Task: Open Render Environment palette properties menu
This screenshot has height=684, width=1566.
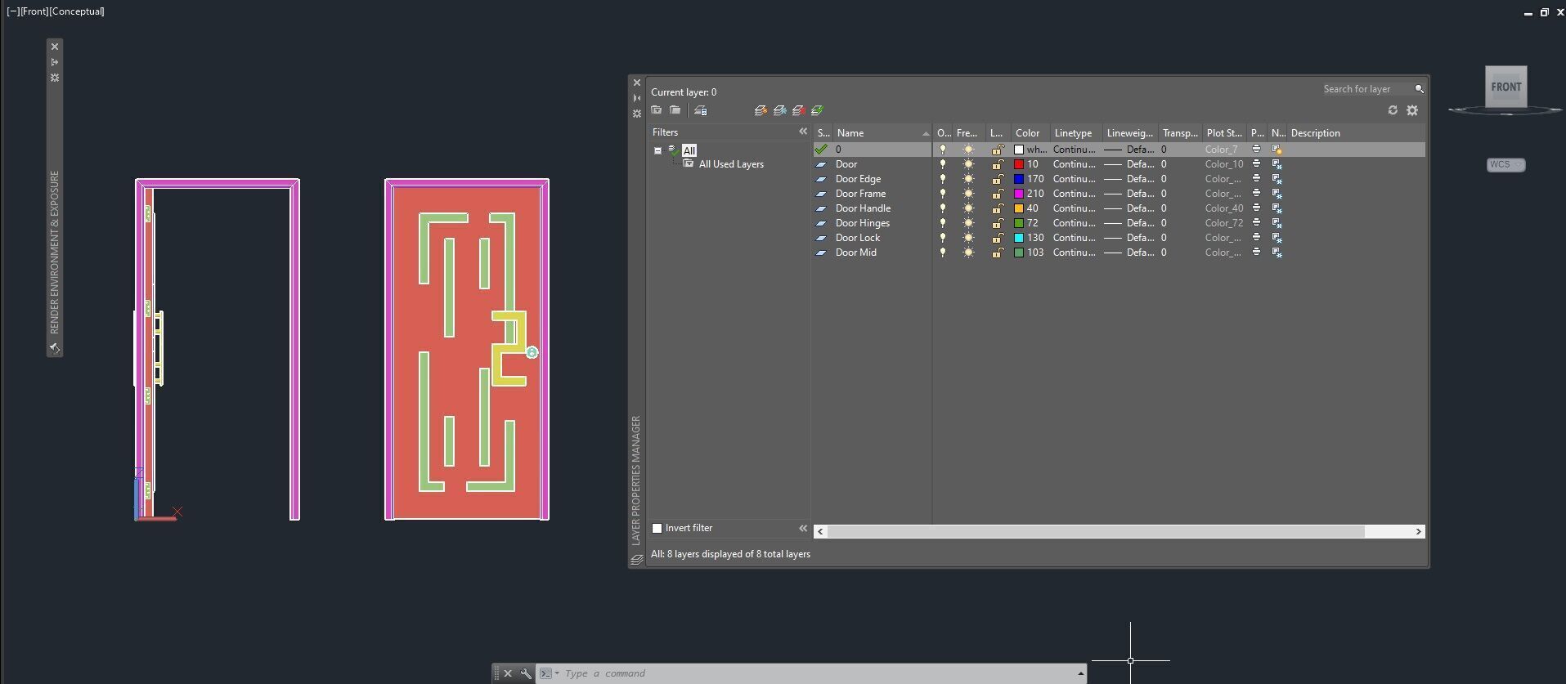Action: point(55,78)
